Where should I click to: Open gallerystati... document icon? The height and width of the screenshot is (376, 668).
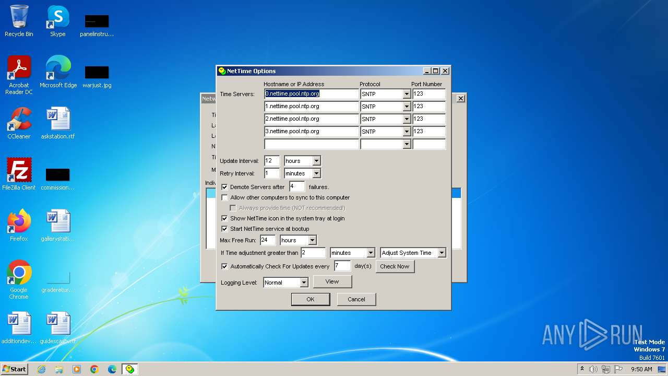58,226
